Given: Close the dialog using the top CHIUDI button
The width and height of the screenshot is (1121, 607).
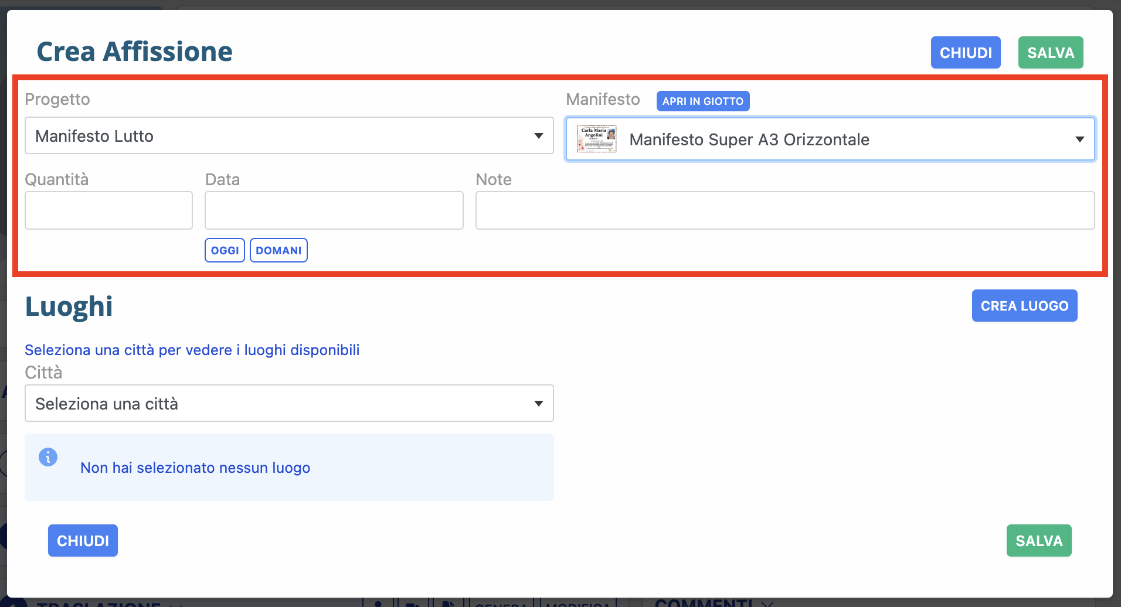Looking at the screenshot, I should (x=966, y=53).
